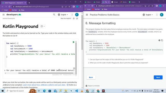166x93 pixels.
Task: Expand the bookmark dropdown arrow beside the title
Action: click(44, 26)
